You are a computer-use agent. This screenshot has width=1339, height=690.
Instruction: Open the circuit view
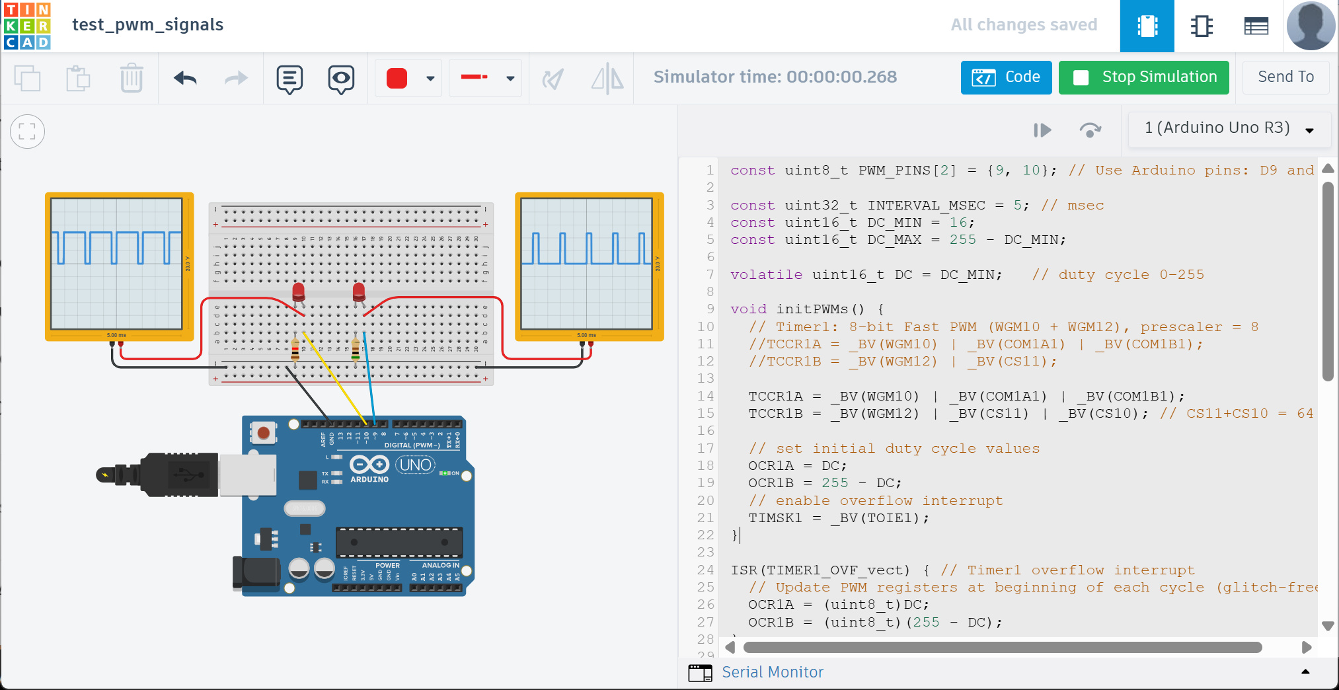[1147, 26]
